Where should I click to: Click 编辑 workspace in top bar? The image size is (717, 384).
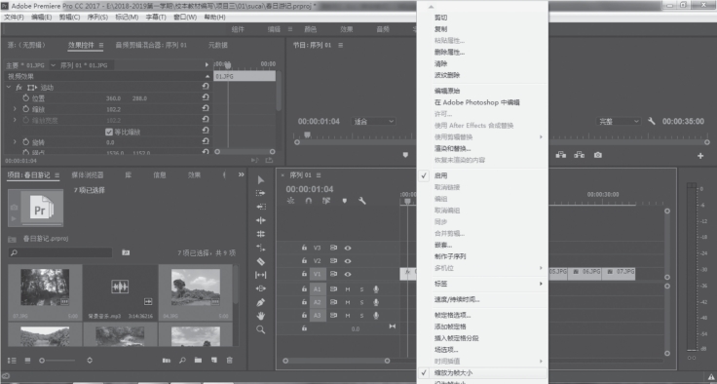[274, 29]
